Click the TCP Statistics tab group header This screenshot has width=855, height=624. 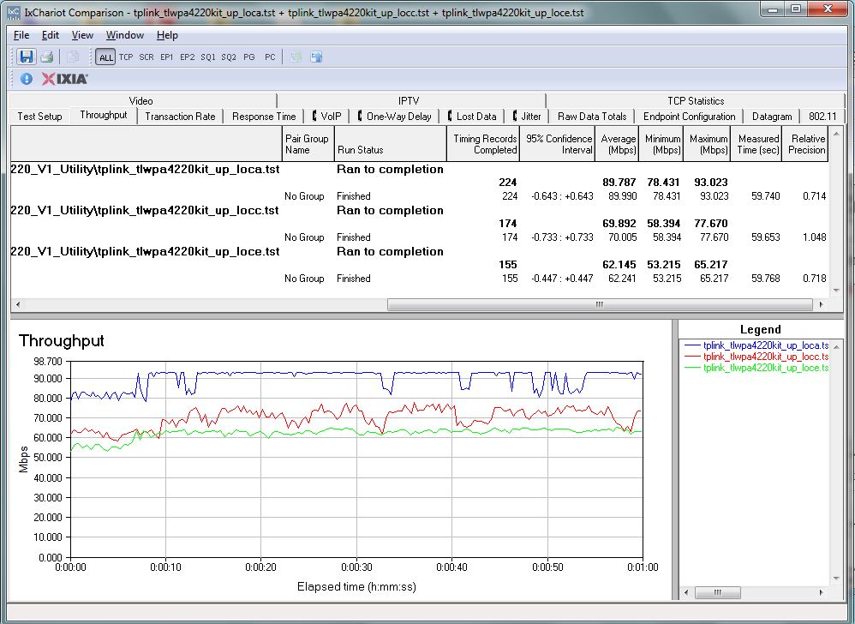696,101
